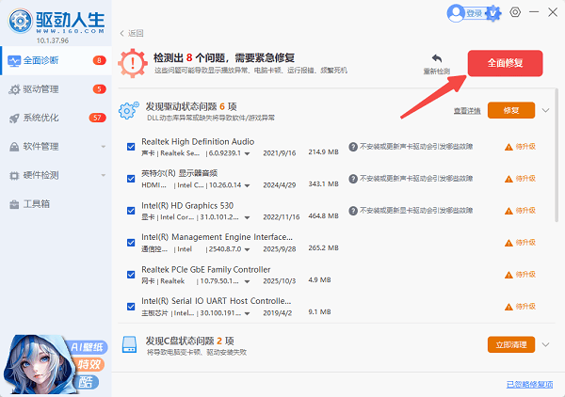Click the 重新检测 back-arrow icon
The width and height of the screenshot is (565, 397).
click(x=437, y=58)
